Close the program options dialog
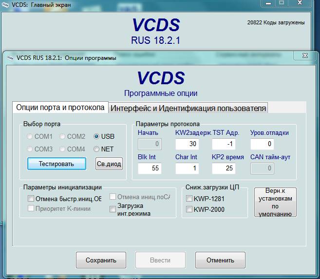The width and height of the screenshot is (320, 279). tap(305, 56)
